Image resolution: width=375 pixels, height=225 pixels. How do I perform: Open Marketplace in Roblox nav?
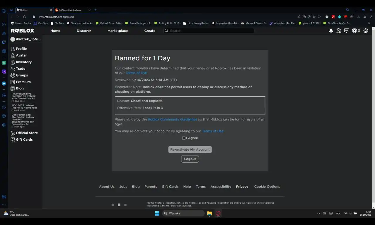tap(117, 31)
